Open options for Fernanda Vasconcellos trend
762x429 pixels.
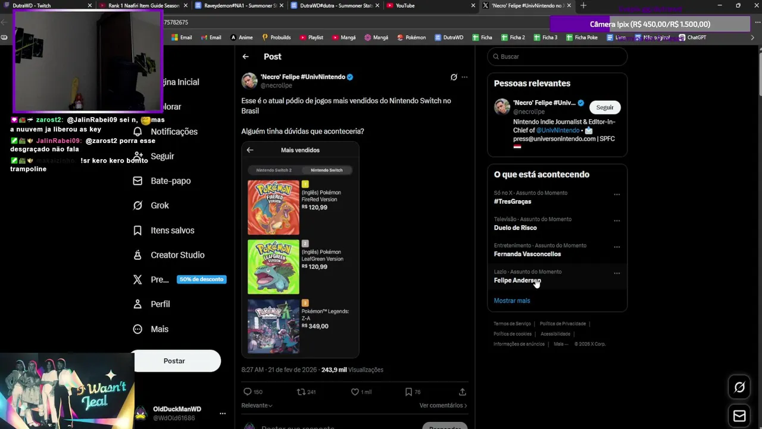(617, 247)
